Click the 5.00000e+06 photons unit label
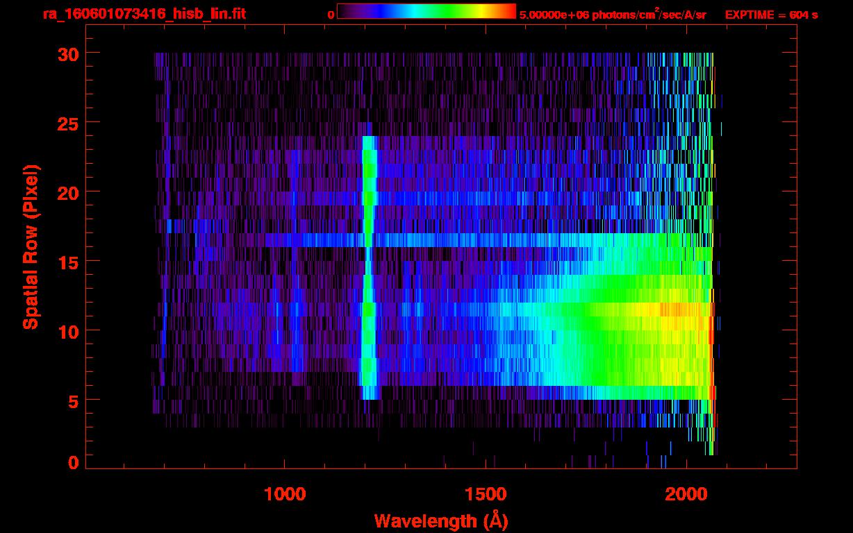 [613, 15]
